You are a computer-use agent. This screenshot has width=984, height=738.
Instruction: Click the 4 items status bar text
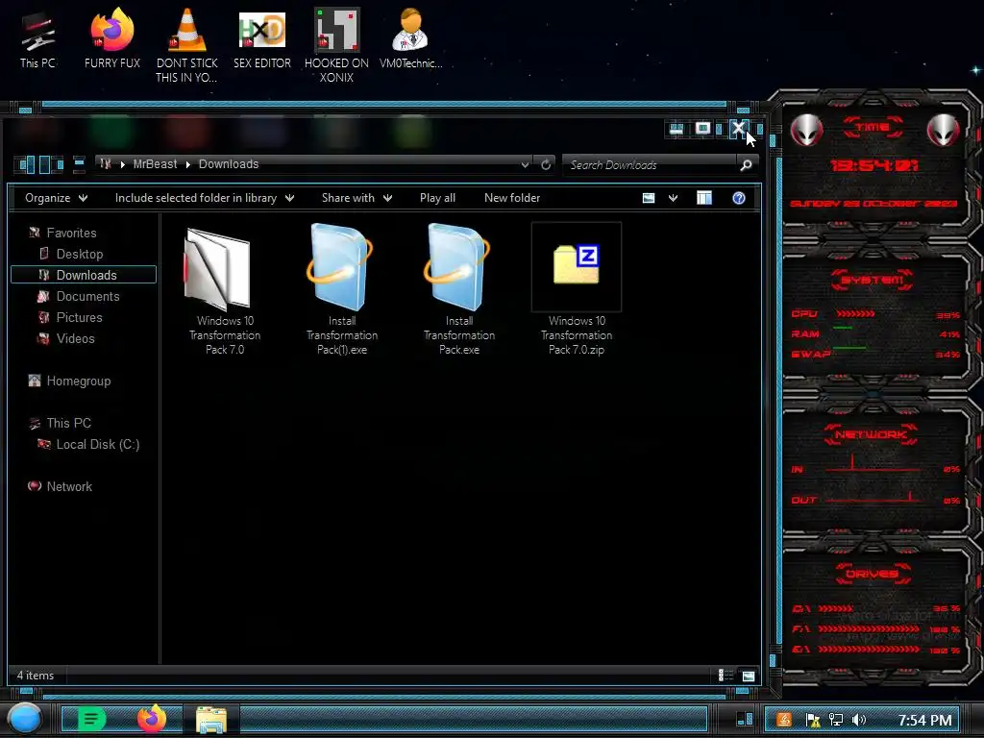pos(36,676)
